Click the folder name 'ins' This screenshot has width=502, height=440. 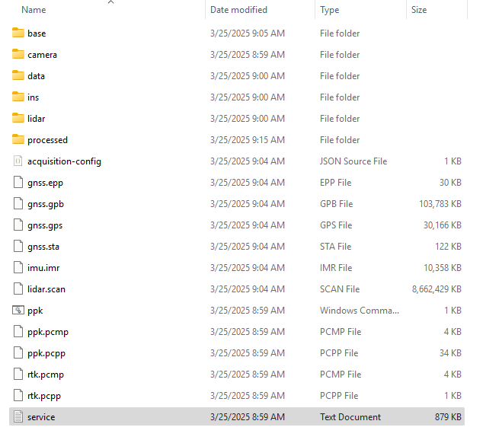coord(33,97)
